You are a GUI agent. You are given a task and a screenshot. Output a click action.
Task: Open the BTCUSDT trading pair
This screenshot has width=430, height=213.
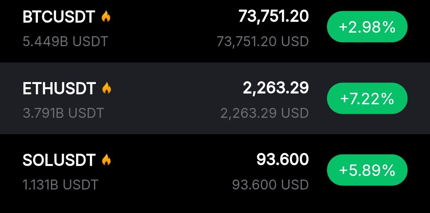point(59,17)
